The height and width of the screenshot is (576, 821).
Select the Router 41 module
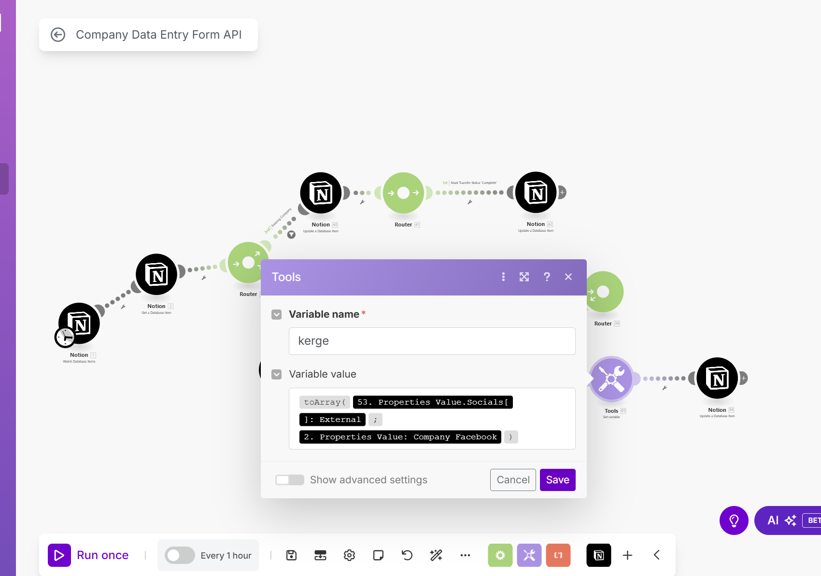pos(403,193)
